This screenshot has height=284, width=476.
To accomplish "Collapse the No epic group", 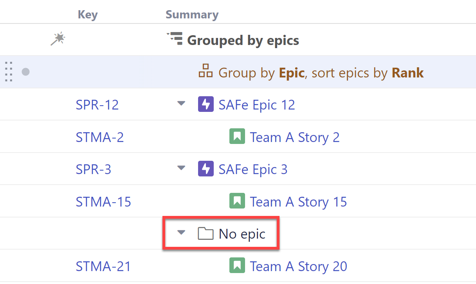I will [x=181, y=232].
